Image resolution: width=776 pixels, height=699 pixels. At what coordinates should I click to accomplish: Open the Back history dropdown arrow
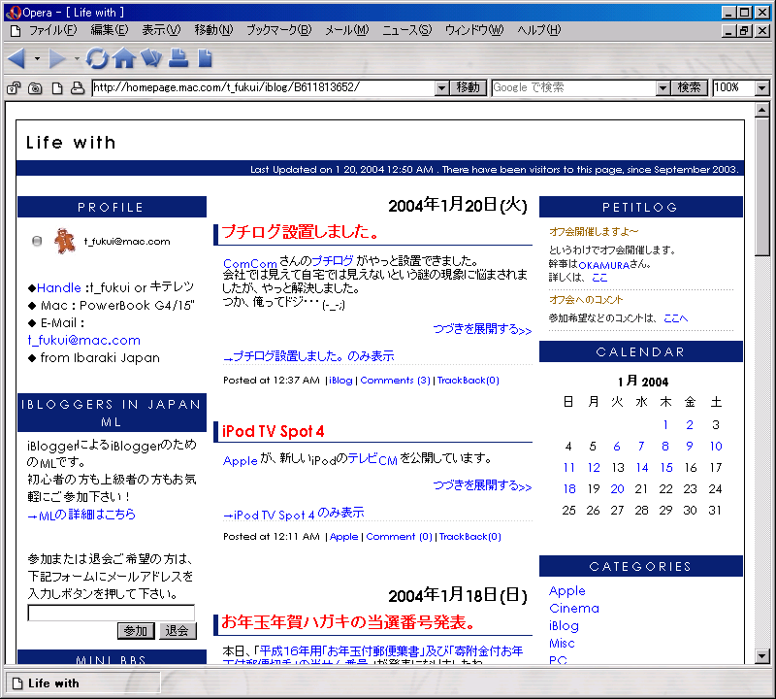[37, 58]
